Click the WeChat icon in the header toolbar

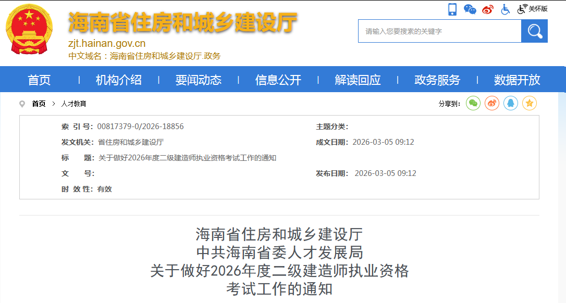(x=470, y=9)
